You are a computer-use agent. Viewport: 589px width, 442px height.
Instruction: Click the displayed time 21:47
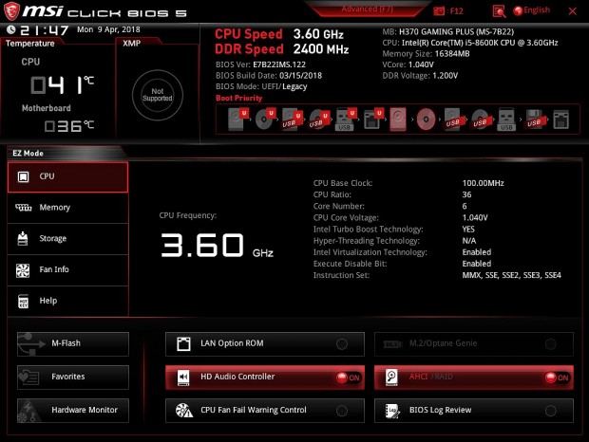[45, 30]
